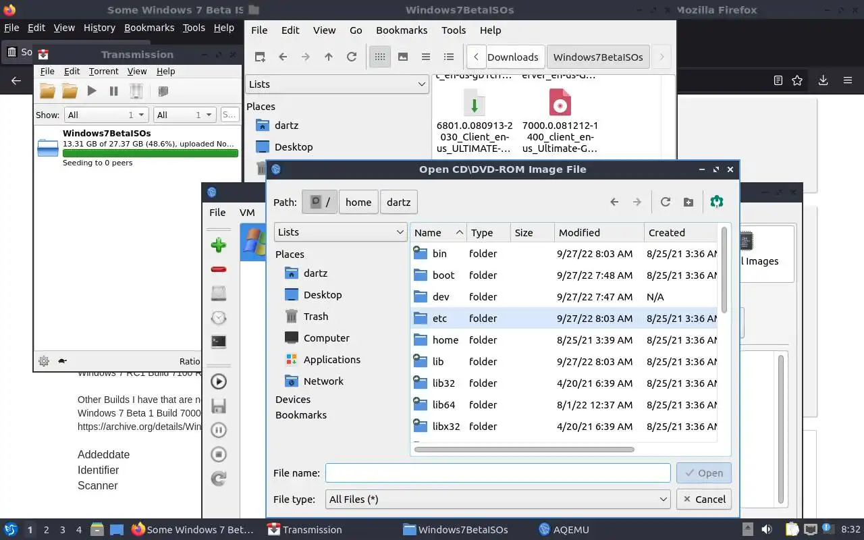Click the new tab icon in file manager toolbar
The height and width of the screenshot is (540, 864).
[260, 57]
